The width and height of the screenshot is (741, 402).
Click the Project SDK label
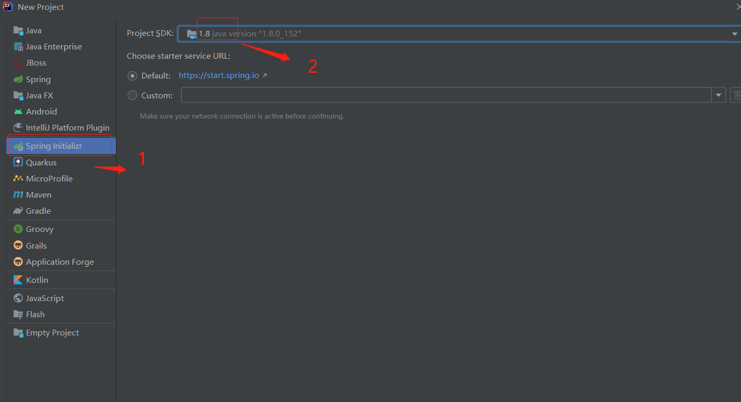[150, 33]
